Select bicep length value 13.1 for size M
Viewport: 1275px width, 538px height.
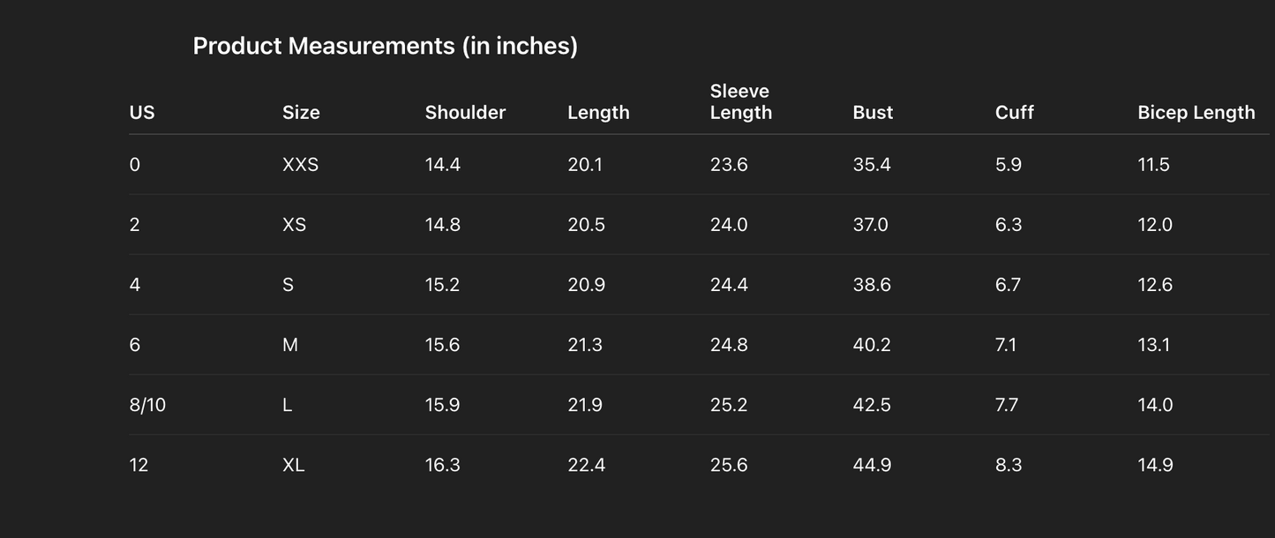(1153, 345)
